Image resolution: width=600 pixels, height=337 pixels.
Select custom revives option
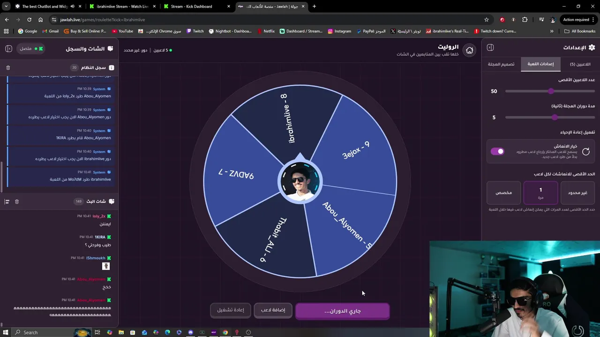tap(503, 193)
